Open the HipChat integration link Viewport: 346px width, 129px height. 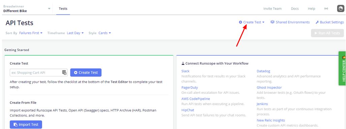coord(188,110)
